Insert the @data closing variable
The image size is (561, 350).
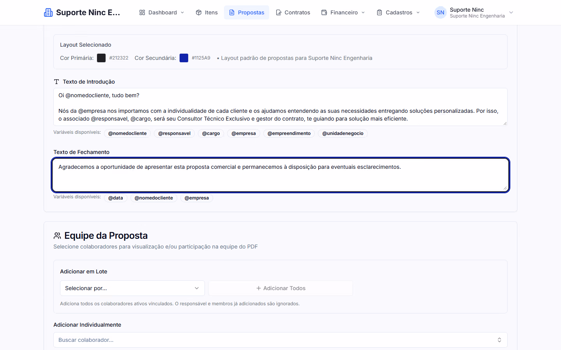(x=116, y=198)
